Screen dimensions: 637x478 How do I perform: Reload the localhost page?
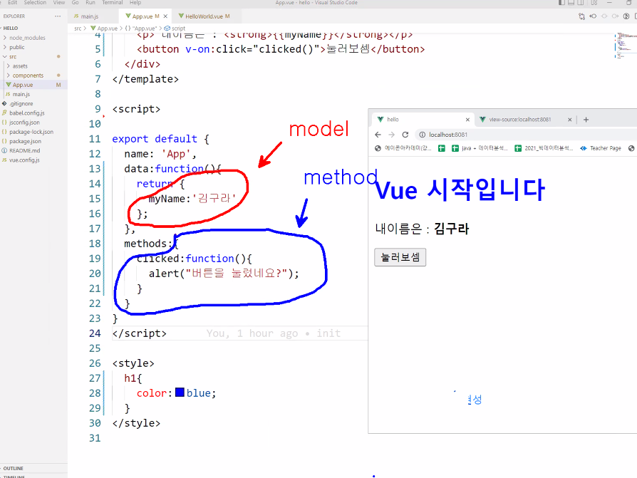point(405,135)
